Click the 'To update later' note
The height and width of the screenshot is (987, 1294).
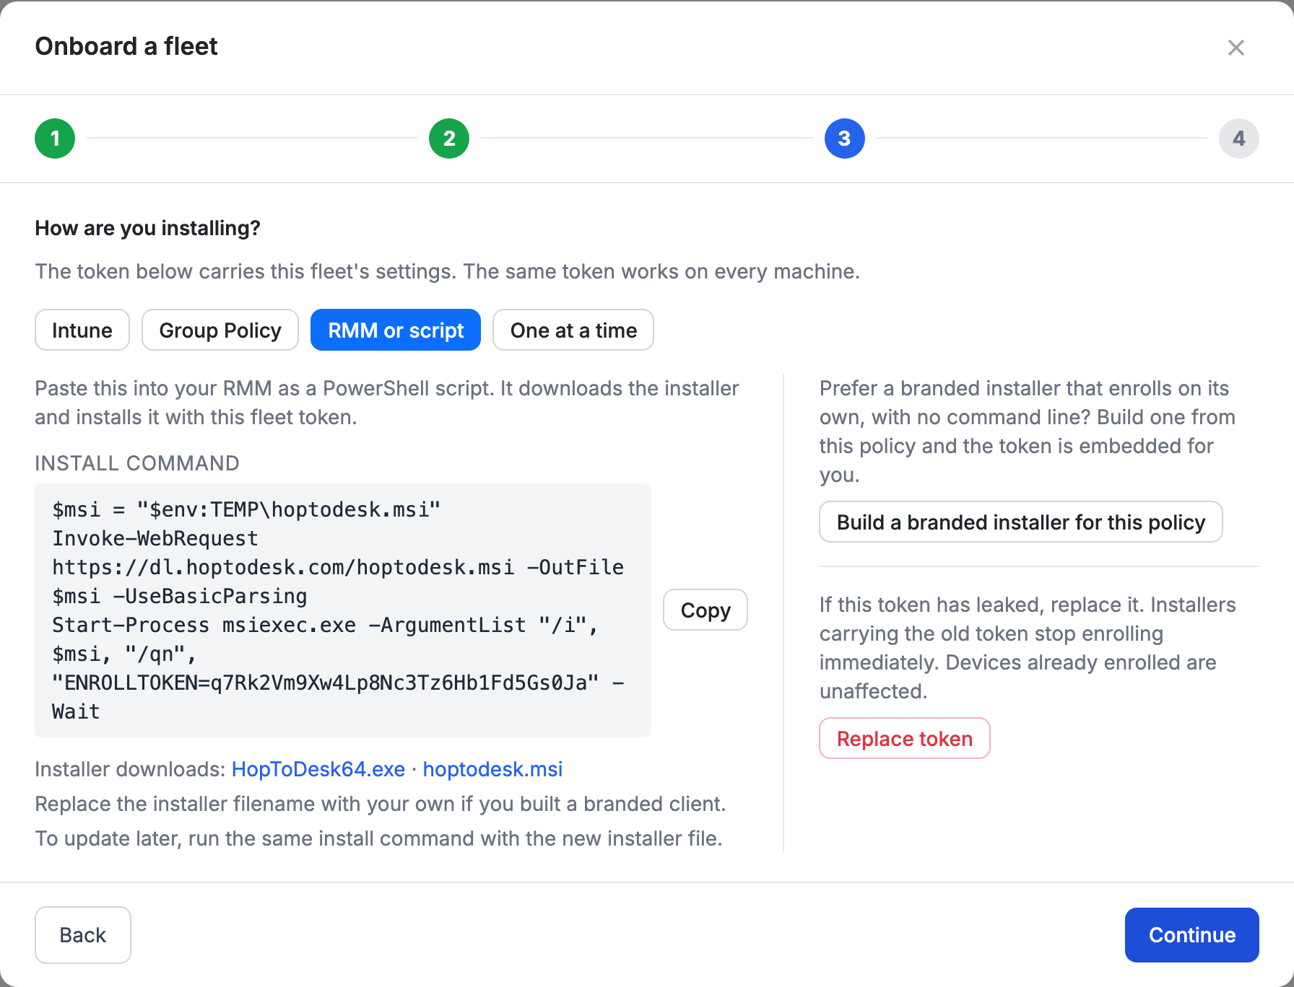point(379,838)
